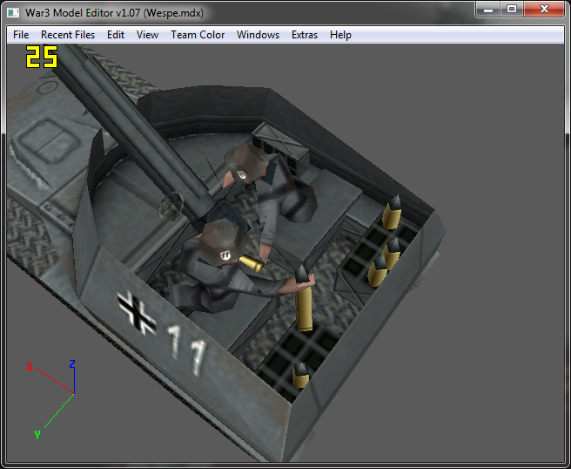Image resolution: width=571 pixels, height=469 pixels.
Task: Open the Edit menu
Action: [x=116, y=35]
